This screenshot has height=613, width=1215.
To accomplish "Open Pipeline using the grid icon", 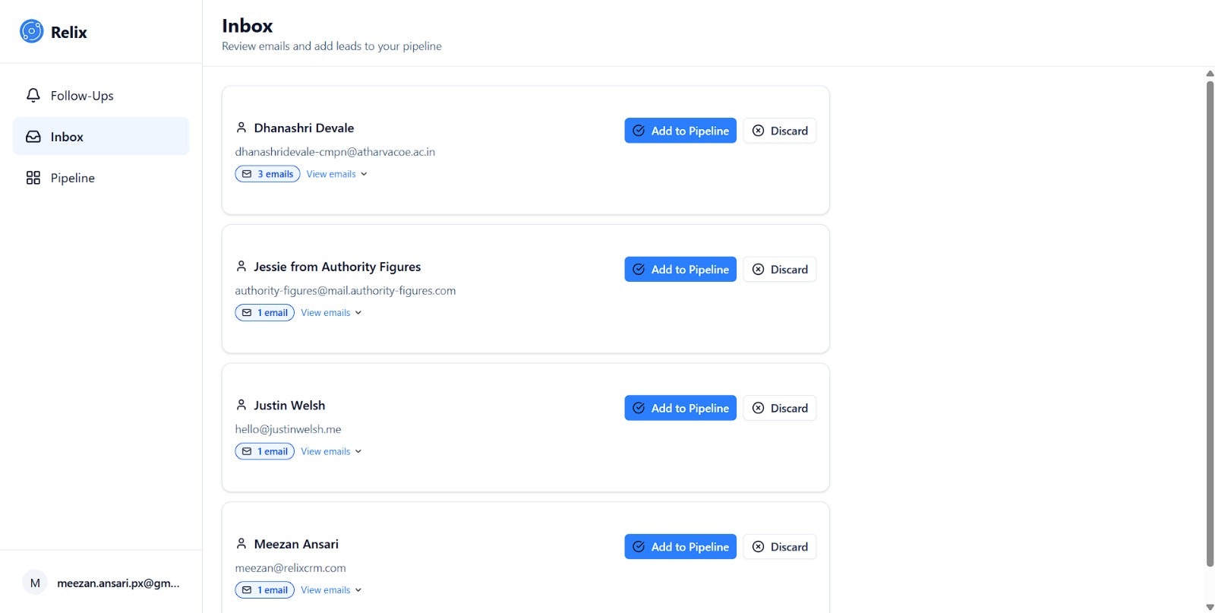I will click(x=32, y=177).
